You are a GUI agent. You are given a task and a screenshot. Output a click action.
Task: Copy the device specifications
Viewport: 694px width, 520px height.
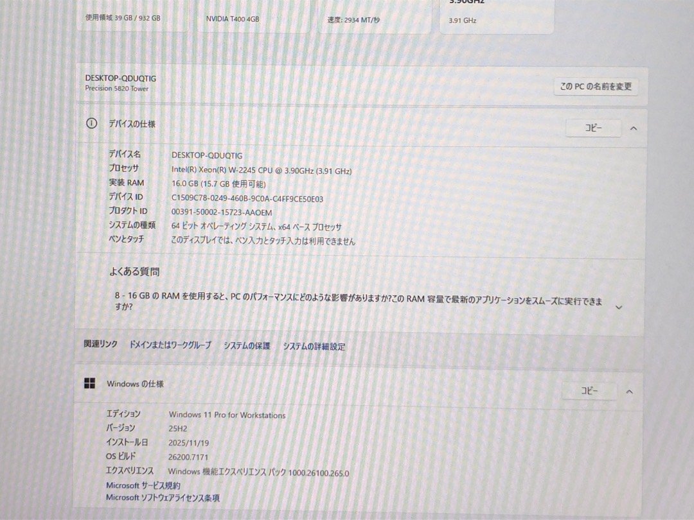[x=593, y=128]
